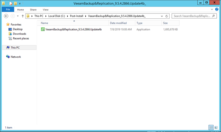
Task: Expand chevron after Post-Install in path
Action: (x=86, y=16)
